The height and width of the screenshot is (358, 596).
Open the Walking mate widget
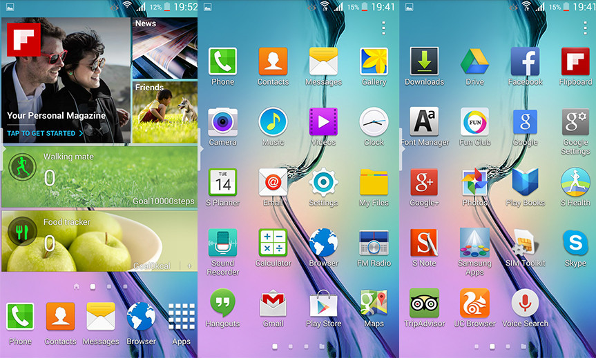tap(100, 177)
